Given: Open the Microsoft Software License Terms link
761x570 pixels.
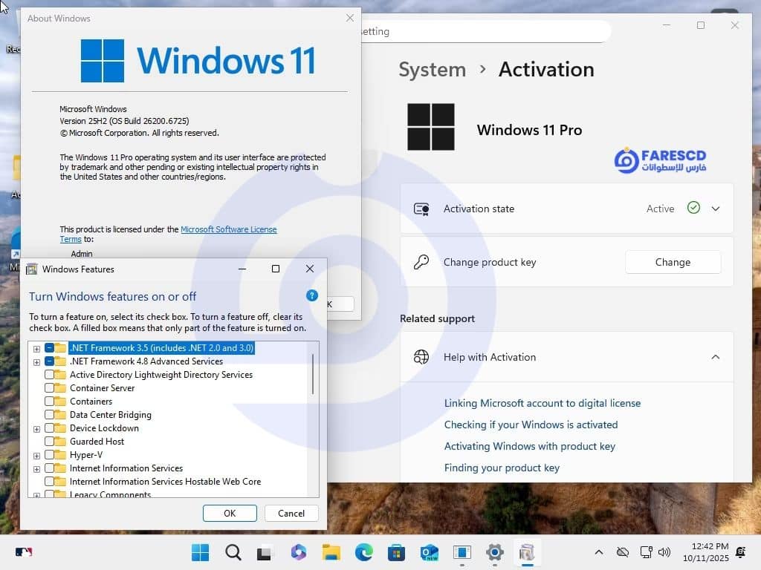Looking at the screenshot, I should click(x=228, y=230).
